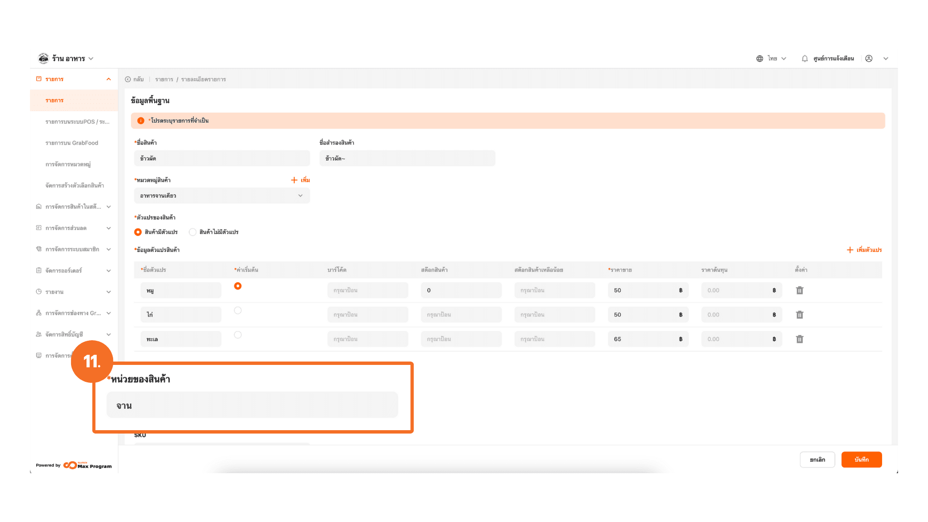Open การจัดการหมวดหมู่ sidebar item

(x=68, y=164)
